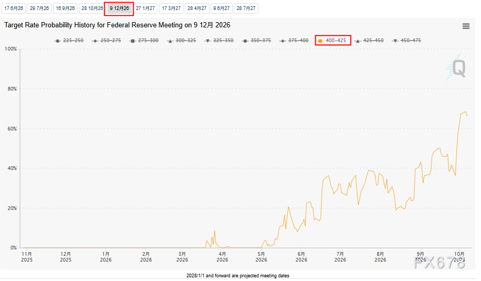Toggle the 250-275 legend series
This screenshot has width=481, height=281.
[x=106, y=41]
